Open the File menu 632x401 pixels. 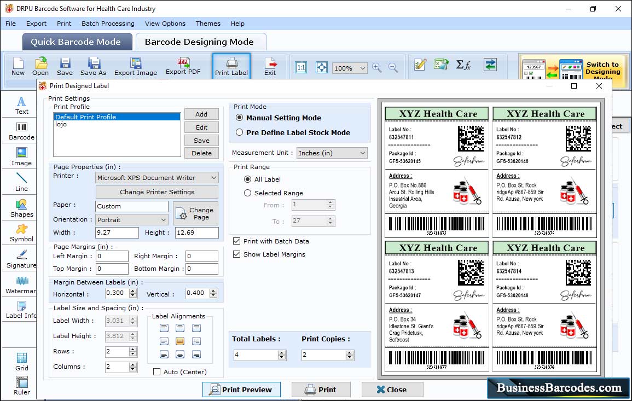pos(10,24)
